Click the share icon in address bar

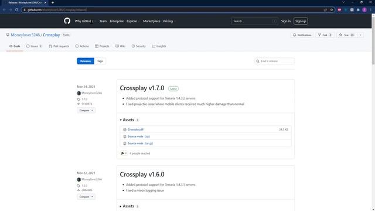coord(325,10)
